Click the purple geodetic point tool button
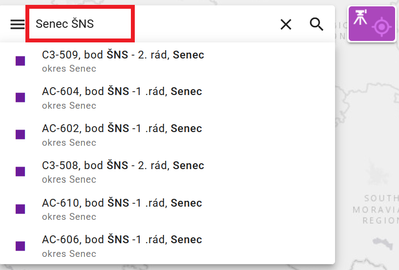The height and width of the screenshot is (270, 399). coord(371,24)
